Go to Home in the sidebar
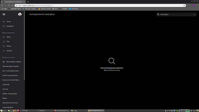Screen dimensions: 199x112 (x=9, y=22)
